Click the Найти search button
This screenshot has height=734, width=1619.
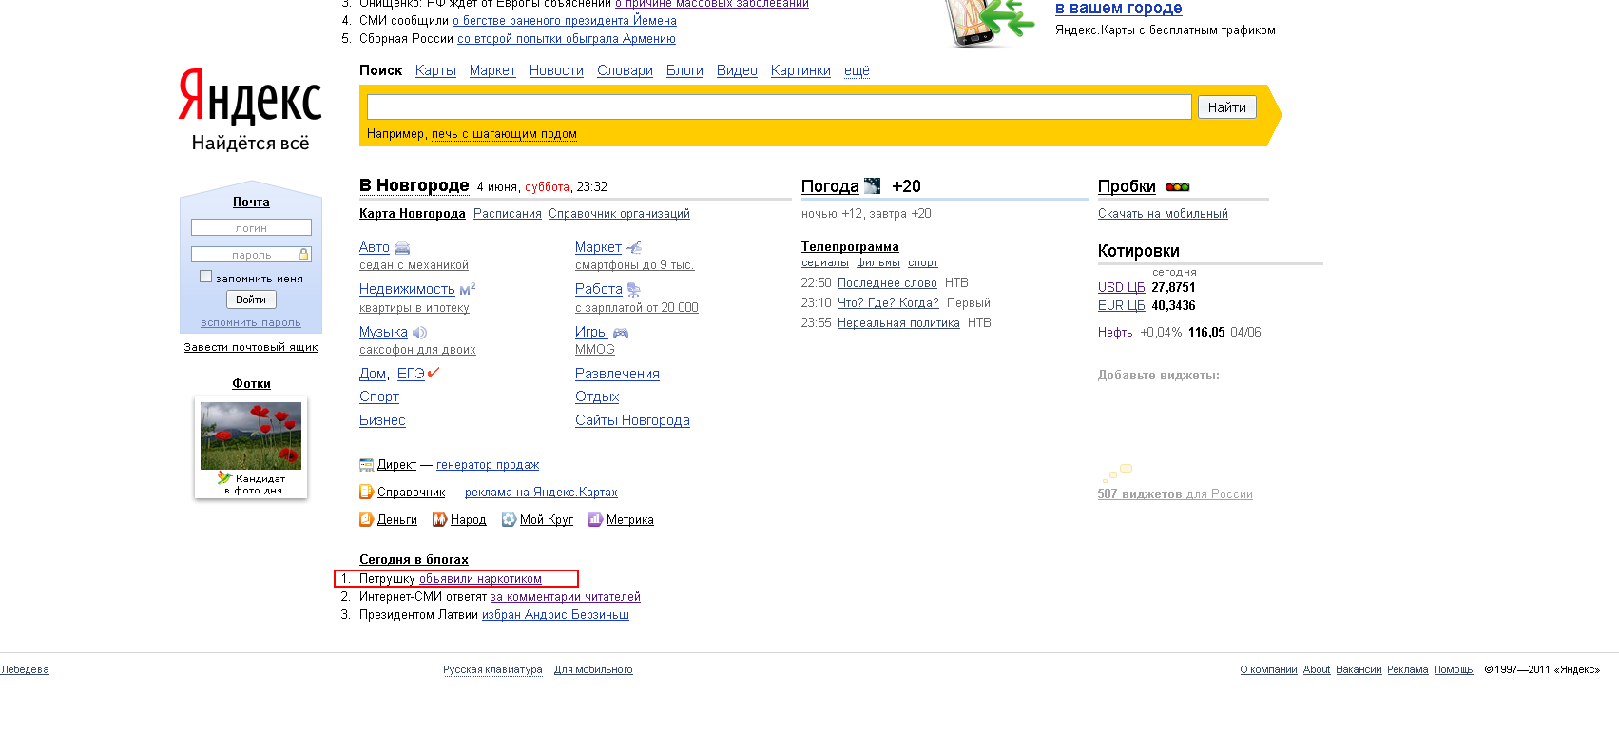[x=1226, y=107]
